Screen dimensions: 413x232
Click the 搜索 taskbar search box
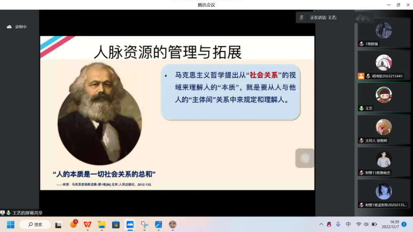pyautogui.click(x=35, y=224)
